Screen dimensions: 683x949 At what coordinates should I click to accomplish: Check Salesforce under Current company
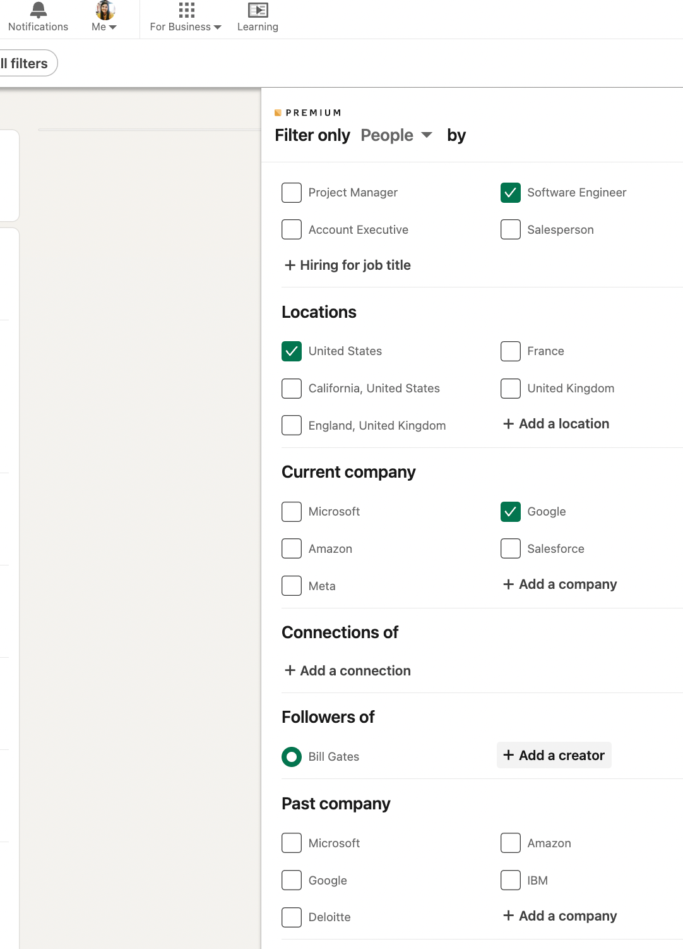coord(511,548)
